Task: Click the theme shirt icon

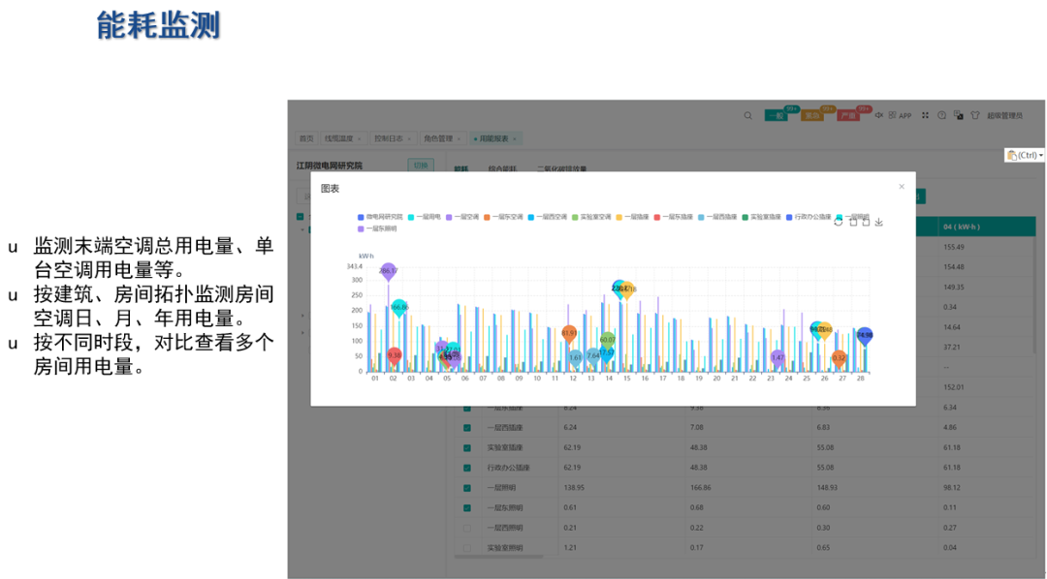Action: pyautogui.click(x=974, y=115)
